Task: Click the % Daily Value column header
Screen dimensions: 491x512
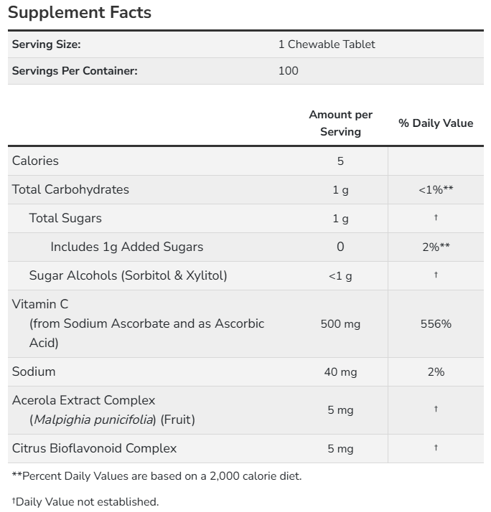Action: 436,123
